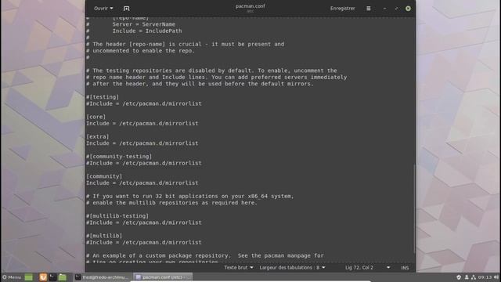Close the pacman.conf editor window
The image size is (501, 282).
click(408, 9)
